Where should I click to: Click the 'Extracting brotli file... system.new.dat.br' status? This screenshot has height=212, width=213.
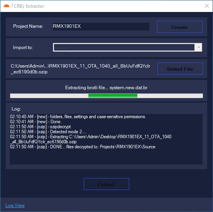(106, 88)
